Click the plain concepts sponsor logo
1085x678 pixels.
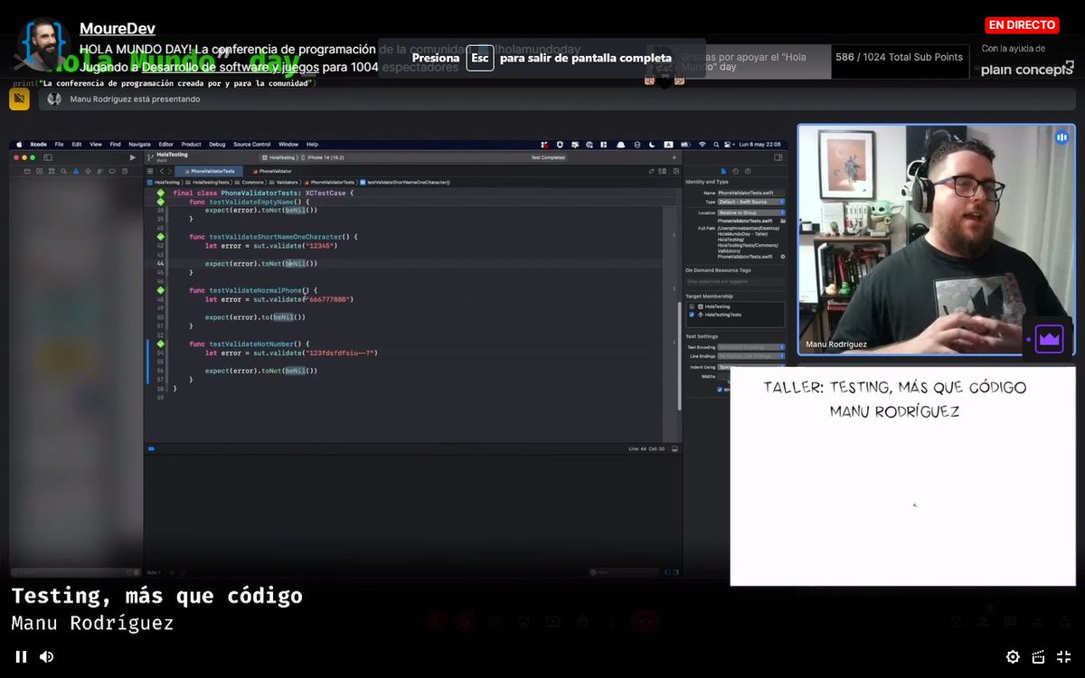coord(1026,69)
